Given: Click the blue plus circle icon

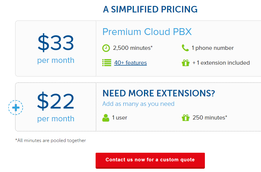Looking at the screenshot, I should 16,108.
